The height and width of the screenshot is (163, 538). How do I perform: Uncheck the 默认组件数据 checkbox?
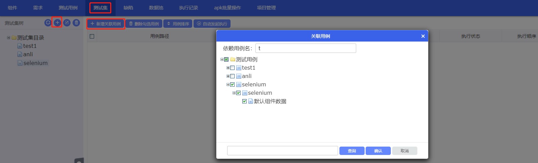[244, 101]
